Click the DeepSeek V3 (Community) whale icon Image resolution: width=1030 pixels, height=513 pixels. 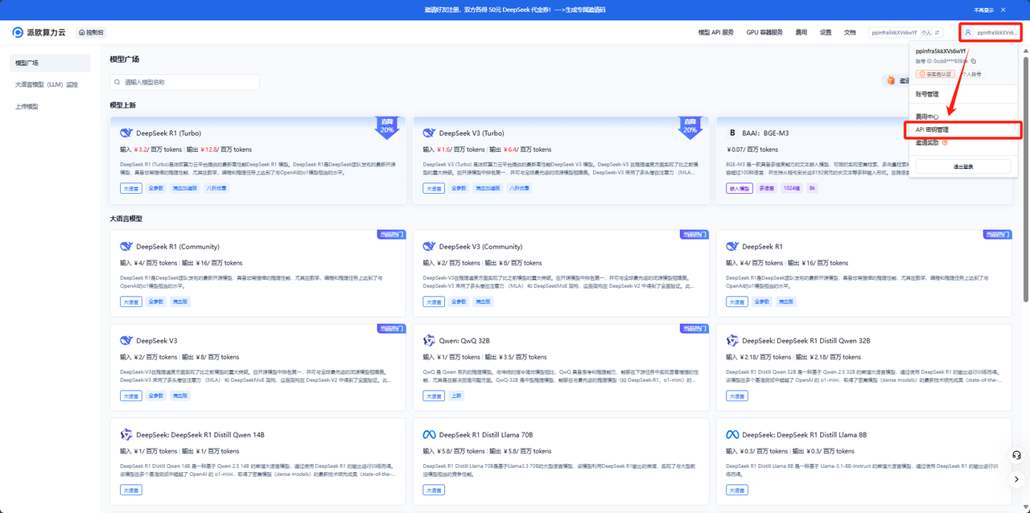tap(429, 247)
